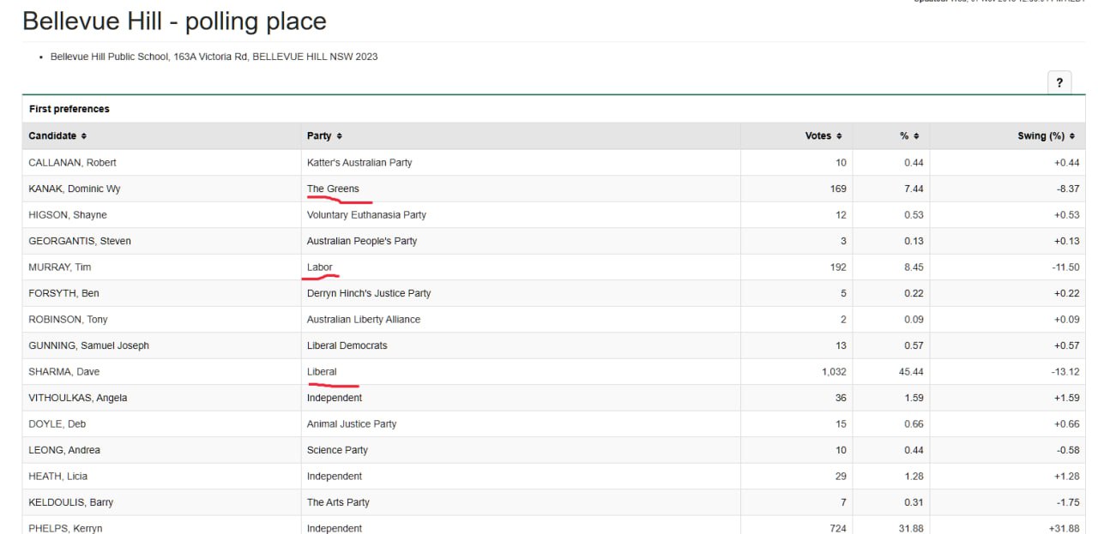Click the 1,032 votes cell
The width and height of the screenshot is (1098, 534).
click(x=833, y=372)
